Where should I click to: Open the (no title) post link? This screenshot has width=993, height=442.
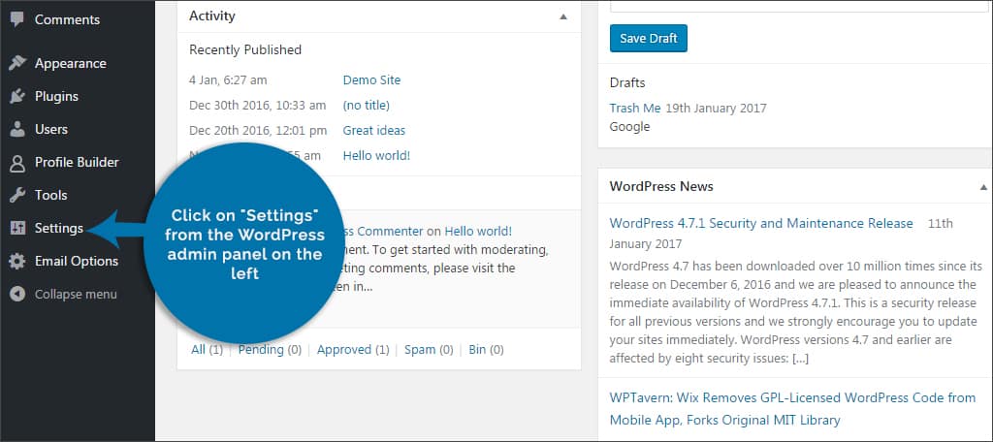tap(366, 105)
